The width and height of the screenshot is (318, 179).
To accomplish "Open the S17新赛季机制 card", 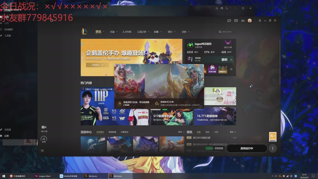I will coord(172,117).
